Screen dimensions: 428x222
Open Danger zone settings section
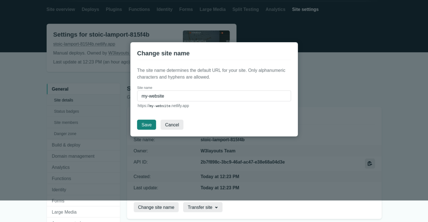pos(65,134)
